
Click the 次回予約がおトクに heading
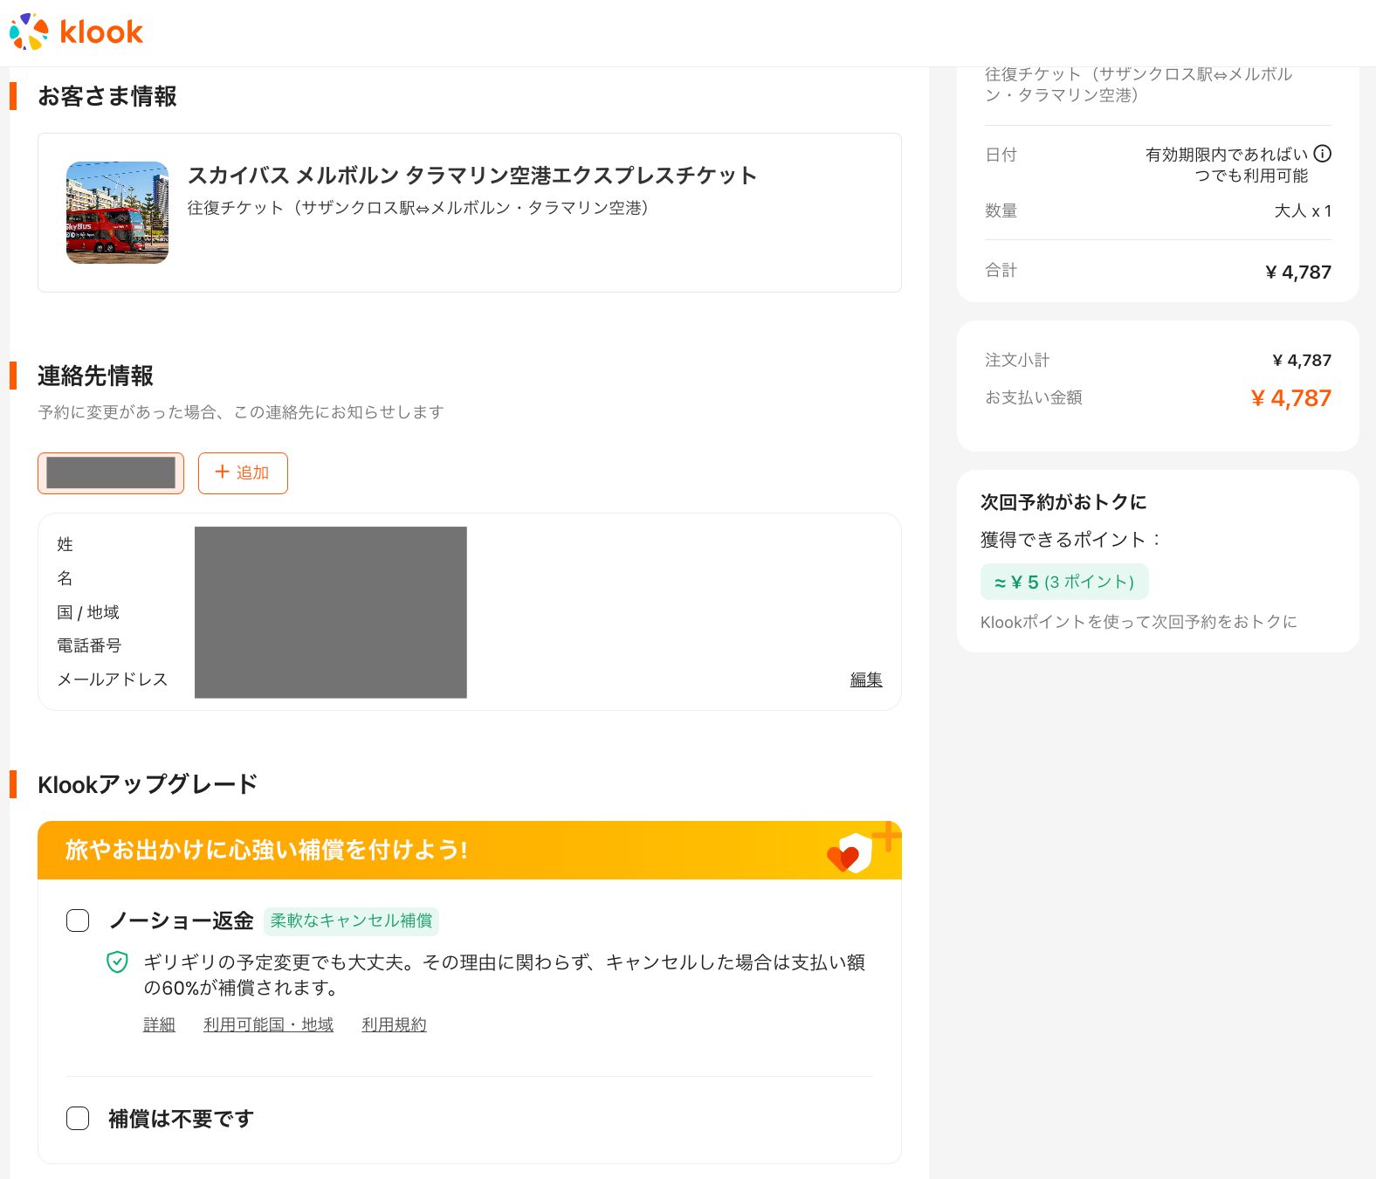pyautogui.click(x=1063, y=502)
